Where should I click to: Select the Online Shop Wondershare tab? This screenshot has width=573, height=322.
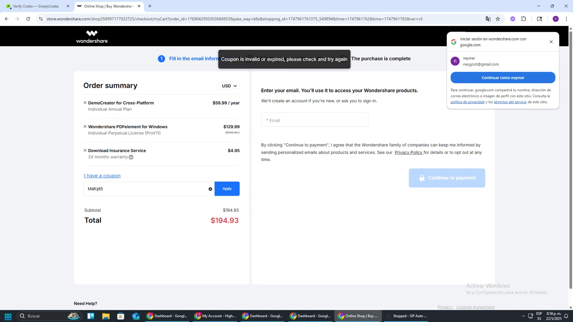coord(108,6)
